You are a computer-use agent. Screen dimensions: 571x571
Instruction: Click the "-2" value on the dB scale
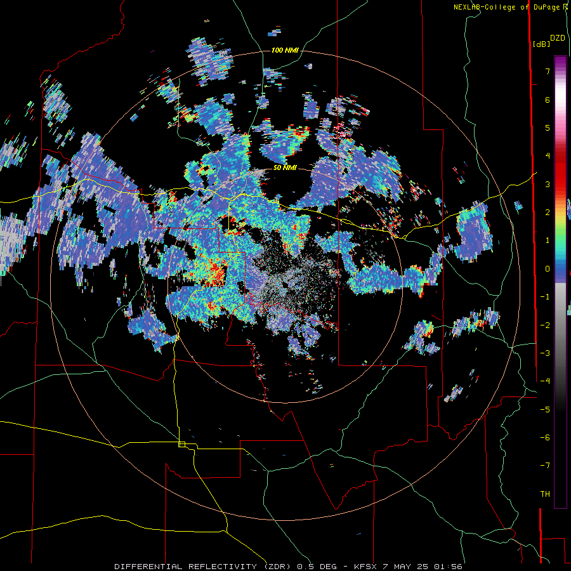[545, 325]
